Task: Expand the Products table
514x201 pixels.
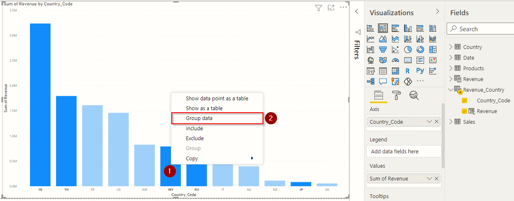Action: [x=451, y=68]
